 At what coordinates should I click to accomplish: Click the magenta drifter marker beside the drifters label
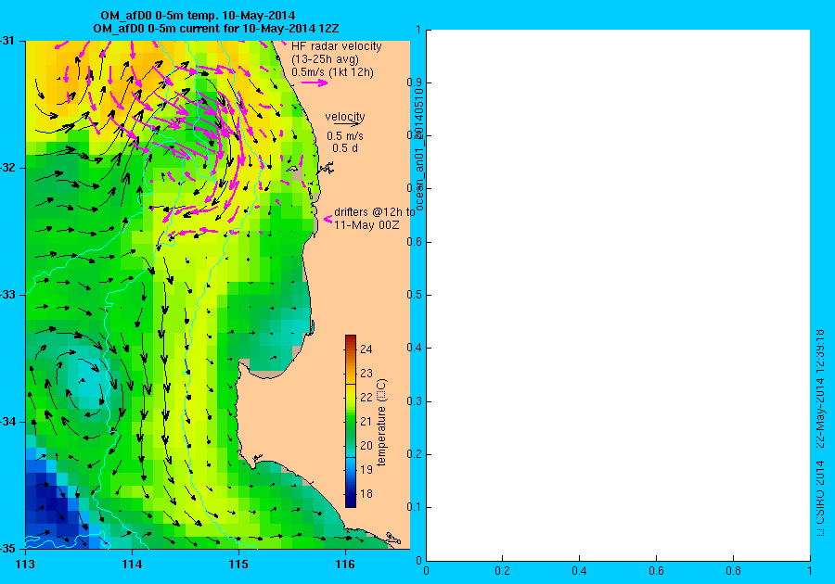(328, 219)
